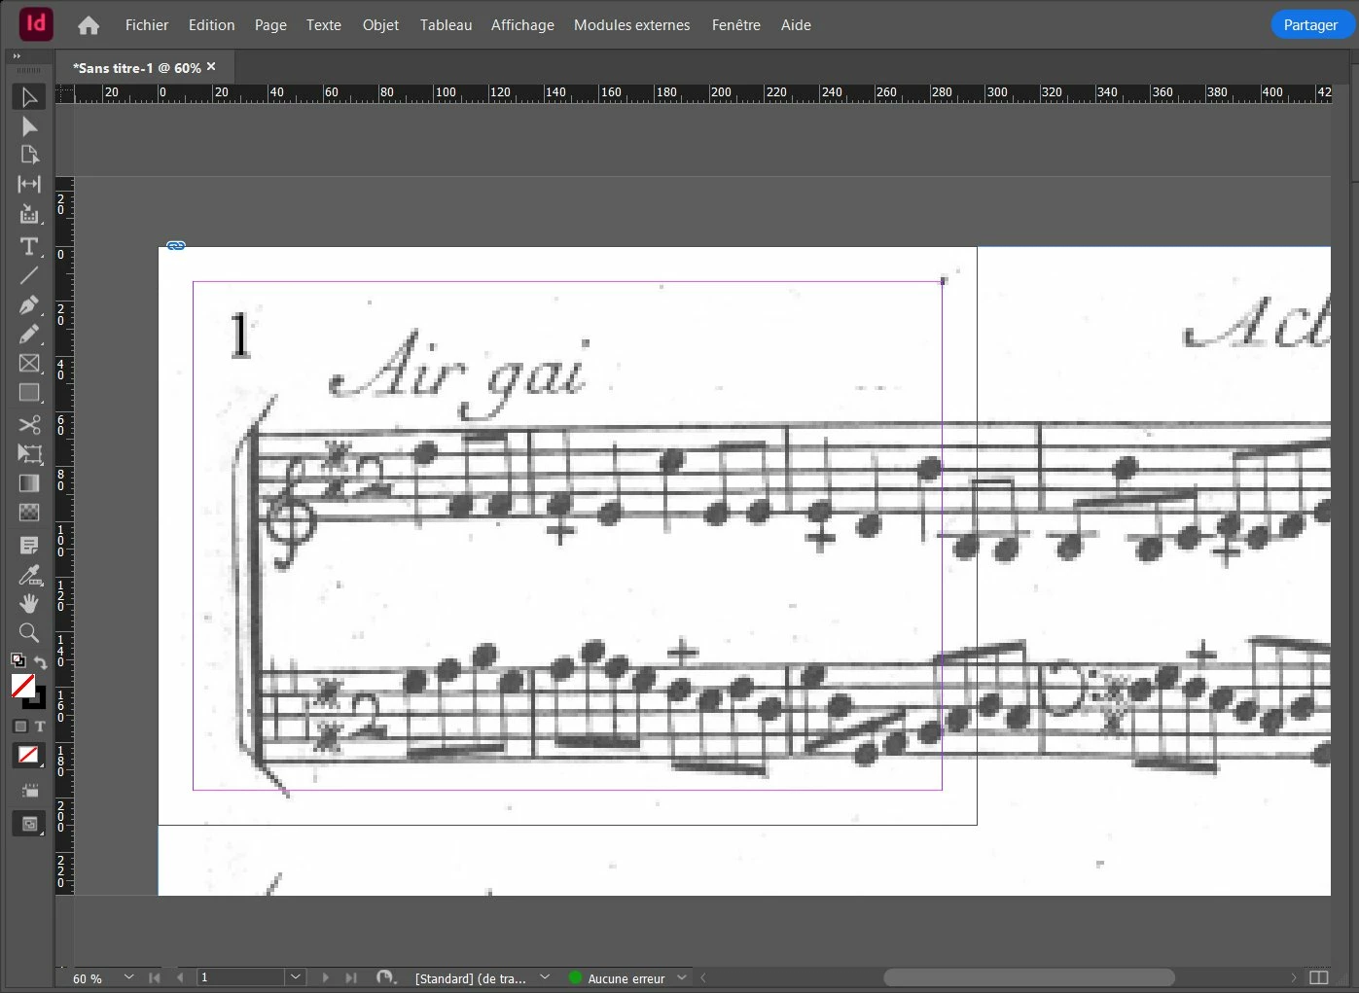Toggle the screen mode button

click(29, 824)
